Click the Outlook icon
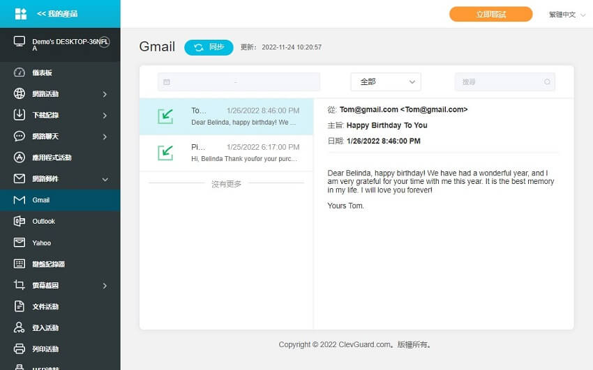 tap(20, 222)
